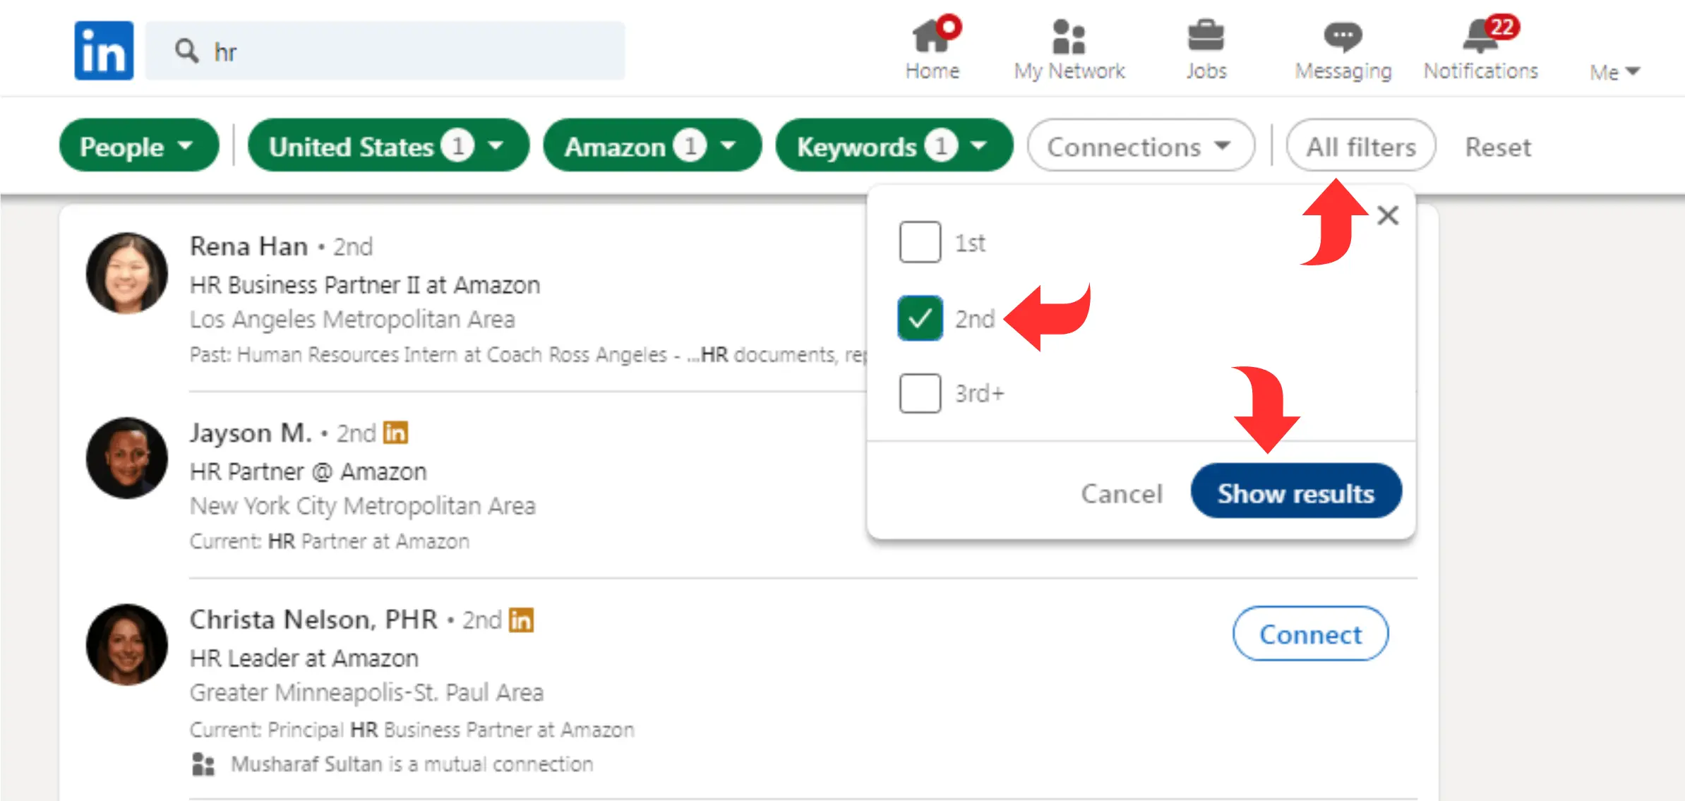Open the Connections filter dropdown
The width and height of the screenshot is (1685, 801).
1141,146
